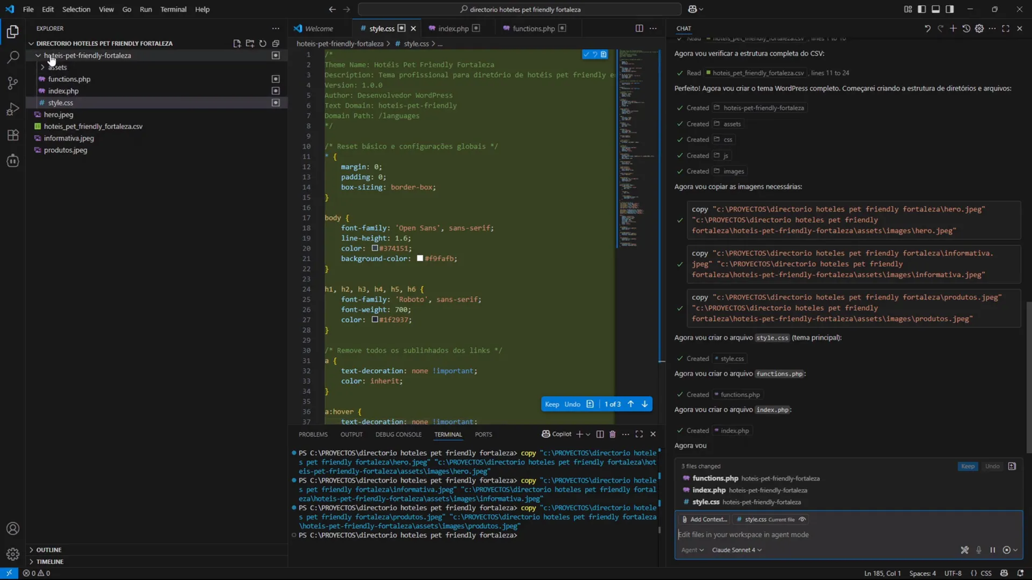Click the #f9fafb color swatch
This screenshot has height=580, width=1032.
[x=420, y=258]
